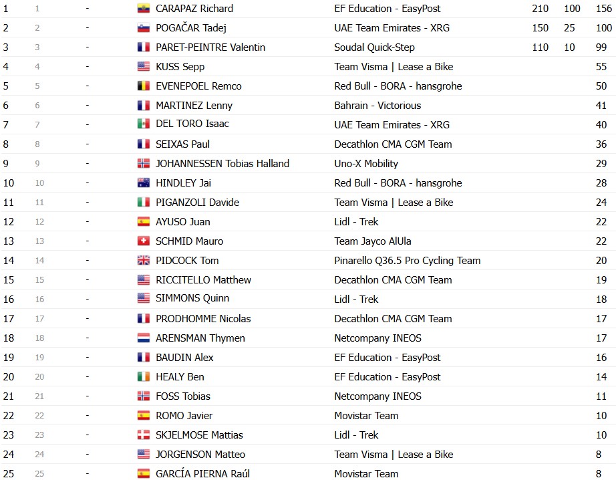Viewport: 616px width, 480px height.
Task: Open HEALY Ben rider page
Action: point(180,376)
